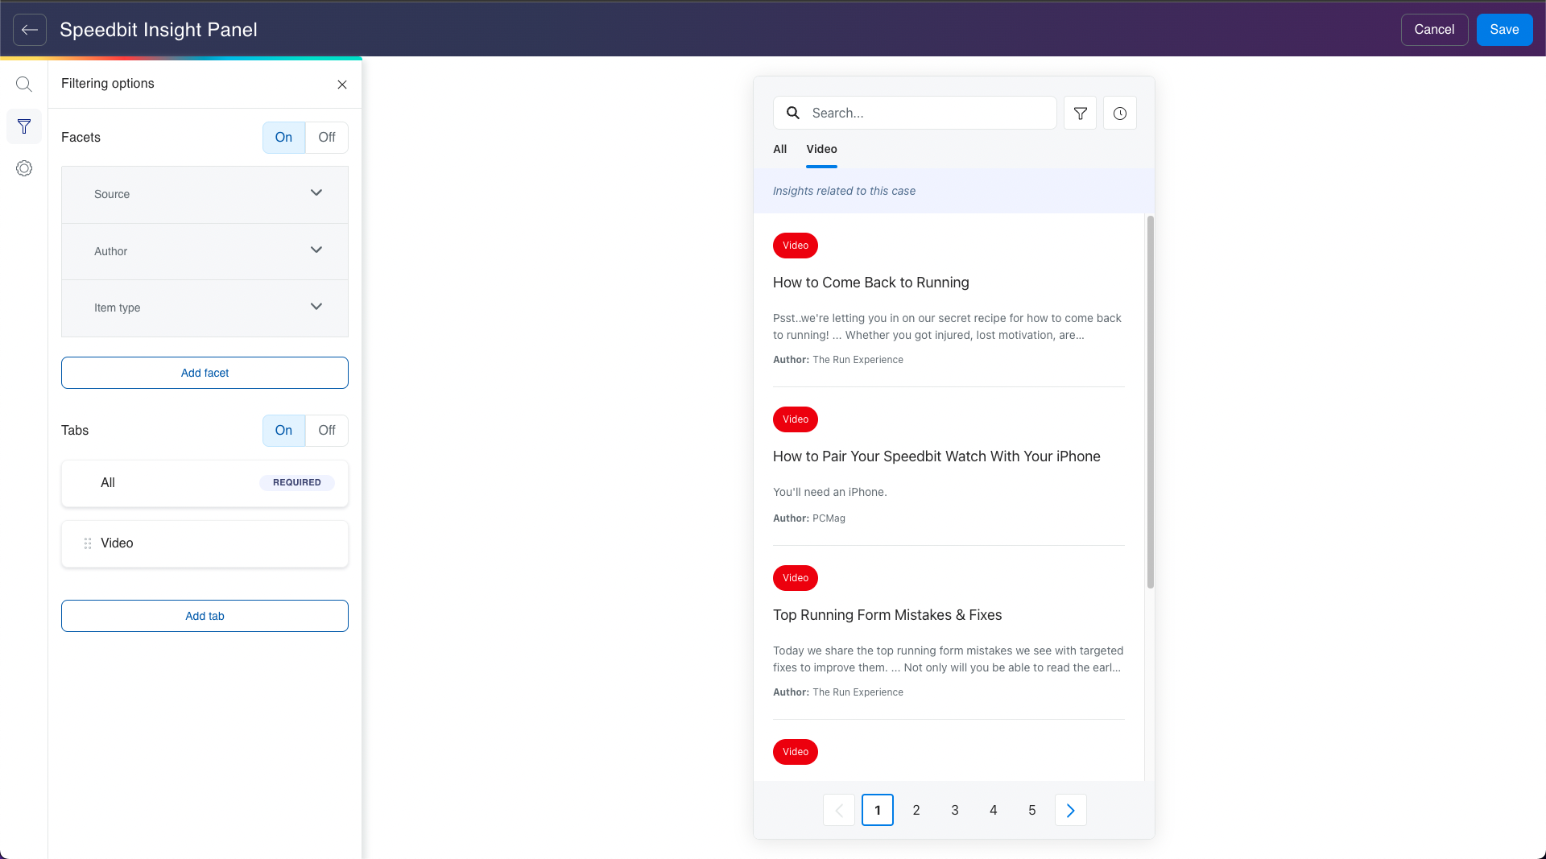Click the Add facet button
This screenshot has width=1546, height=859.
(205, 373)
